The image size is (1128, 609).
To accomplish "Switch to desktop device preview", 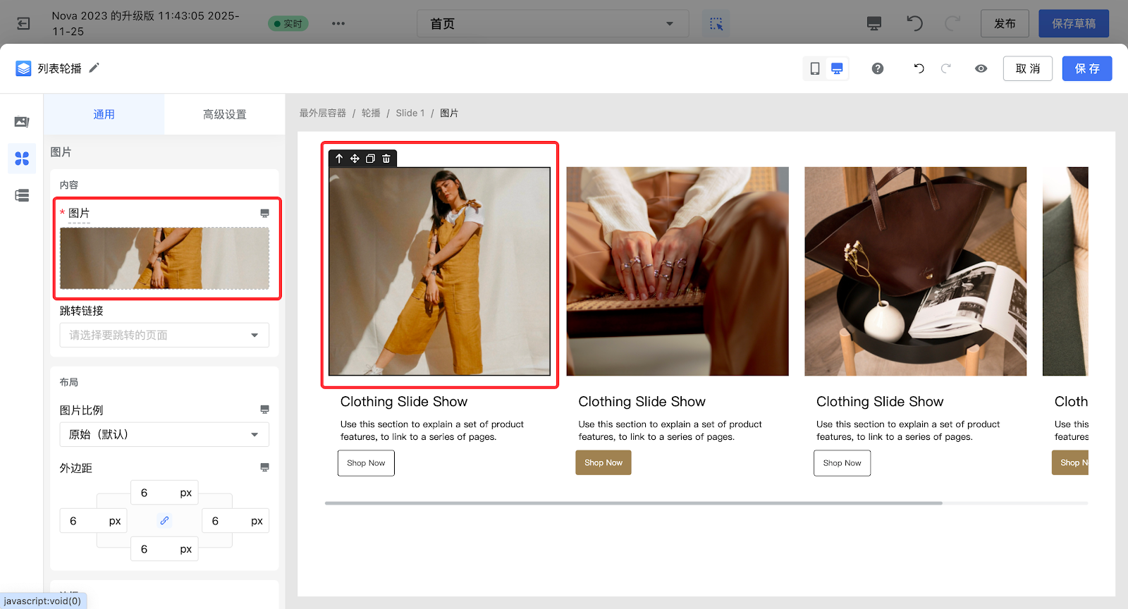I will click(837, 68).
